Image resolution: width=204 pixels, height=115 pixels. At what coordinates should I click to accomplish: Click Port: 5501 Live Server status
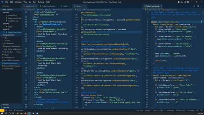[180, 111]
